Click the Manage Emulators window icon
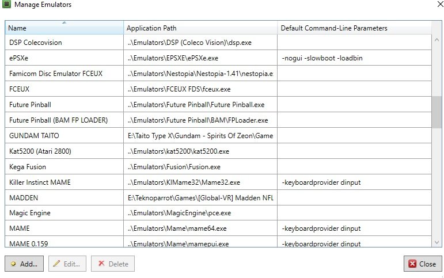The width and height of the screenshot is (444, 278). [6, 4]
